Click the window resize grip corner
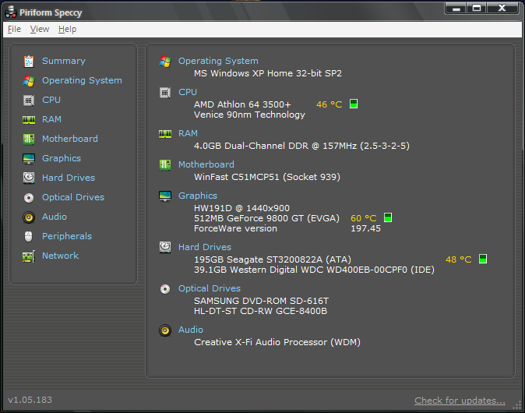Screen dimensions: 525x413 (517, 405)
